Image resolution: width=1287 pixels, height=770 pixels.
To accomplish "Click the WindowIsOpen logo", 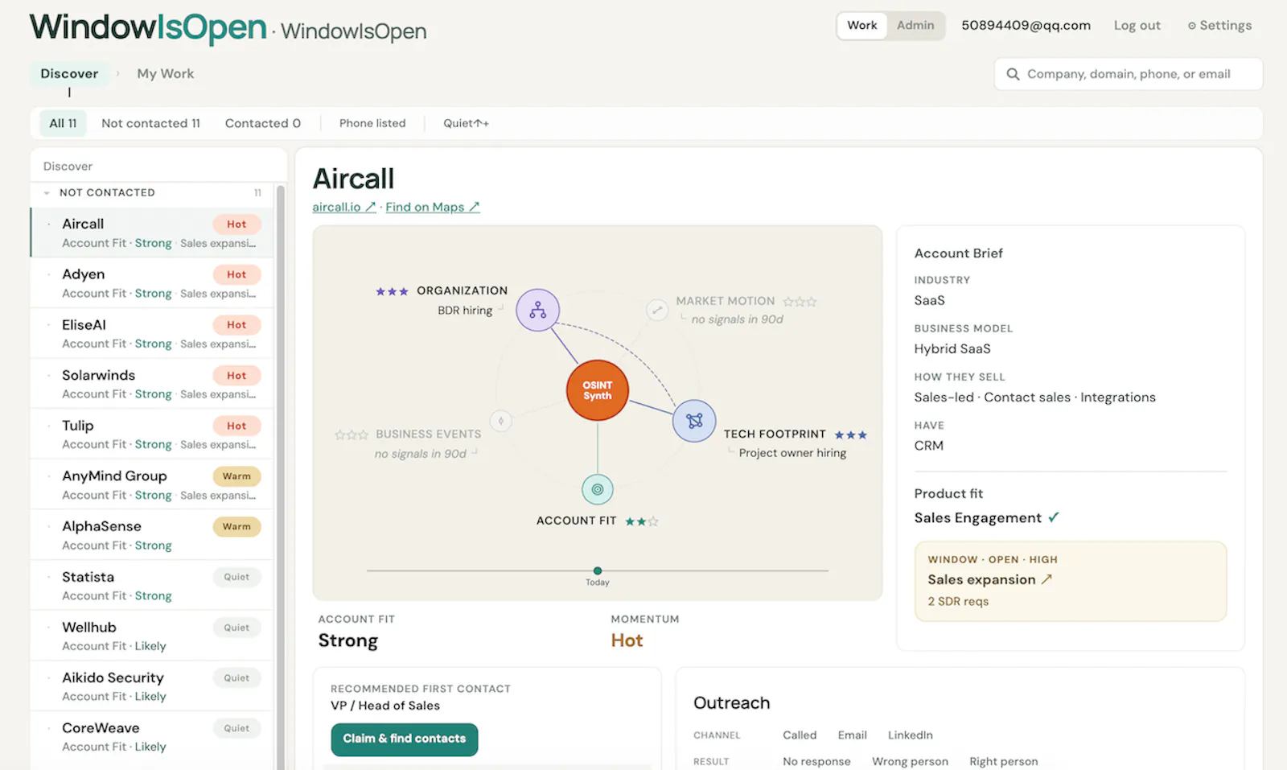I will (x=148, y=28).
